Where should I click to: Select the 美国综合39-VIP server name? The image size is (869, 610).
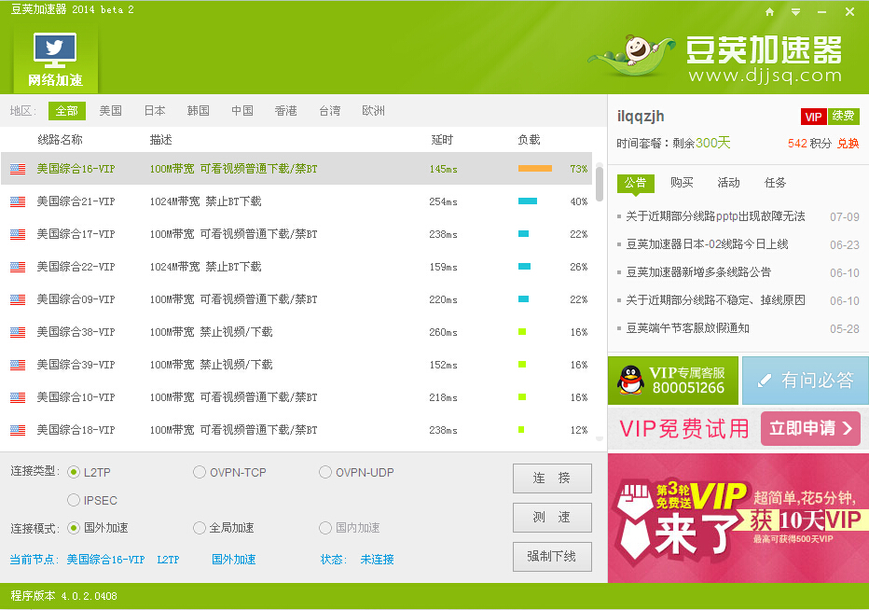[x=76, y=365]
